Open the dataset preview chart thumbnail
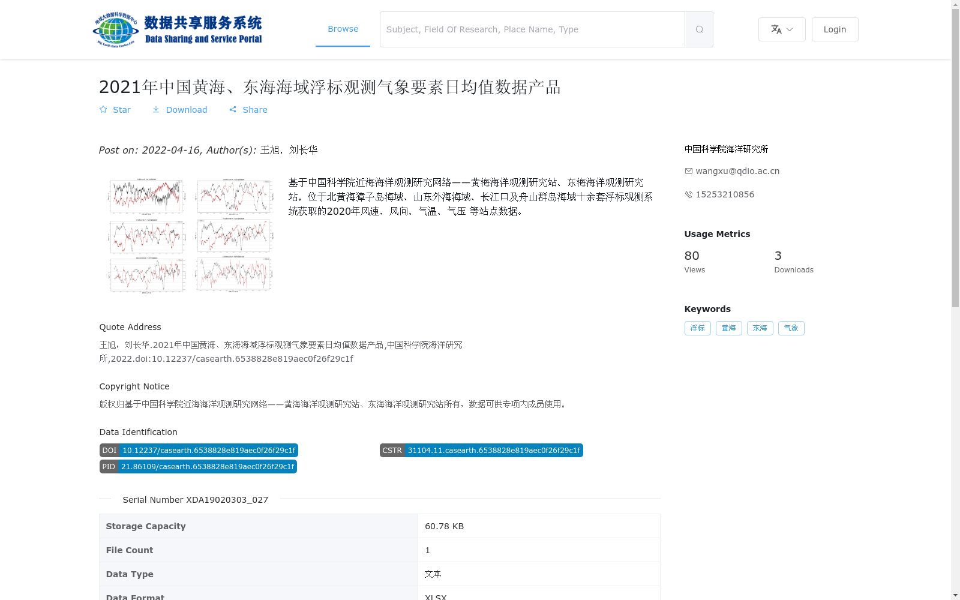The image size is (960, 600). [191, 235]
